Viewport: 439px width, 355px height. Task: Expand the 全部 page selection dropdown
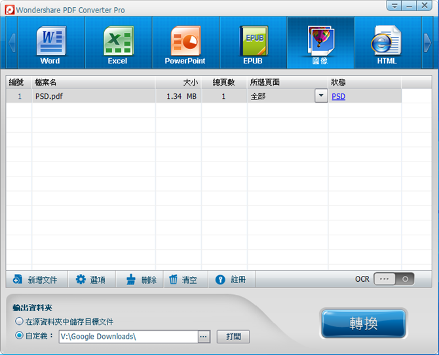click(321, 96)
